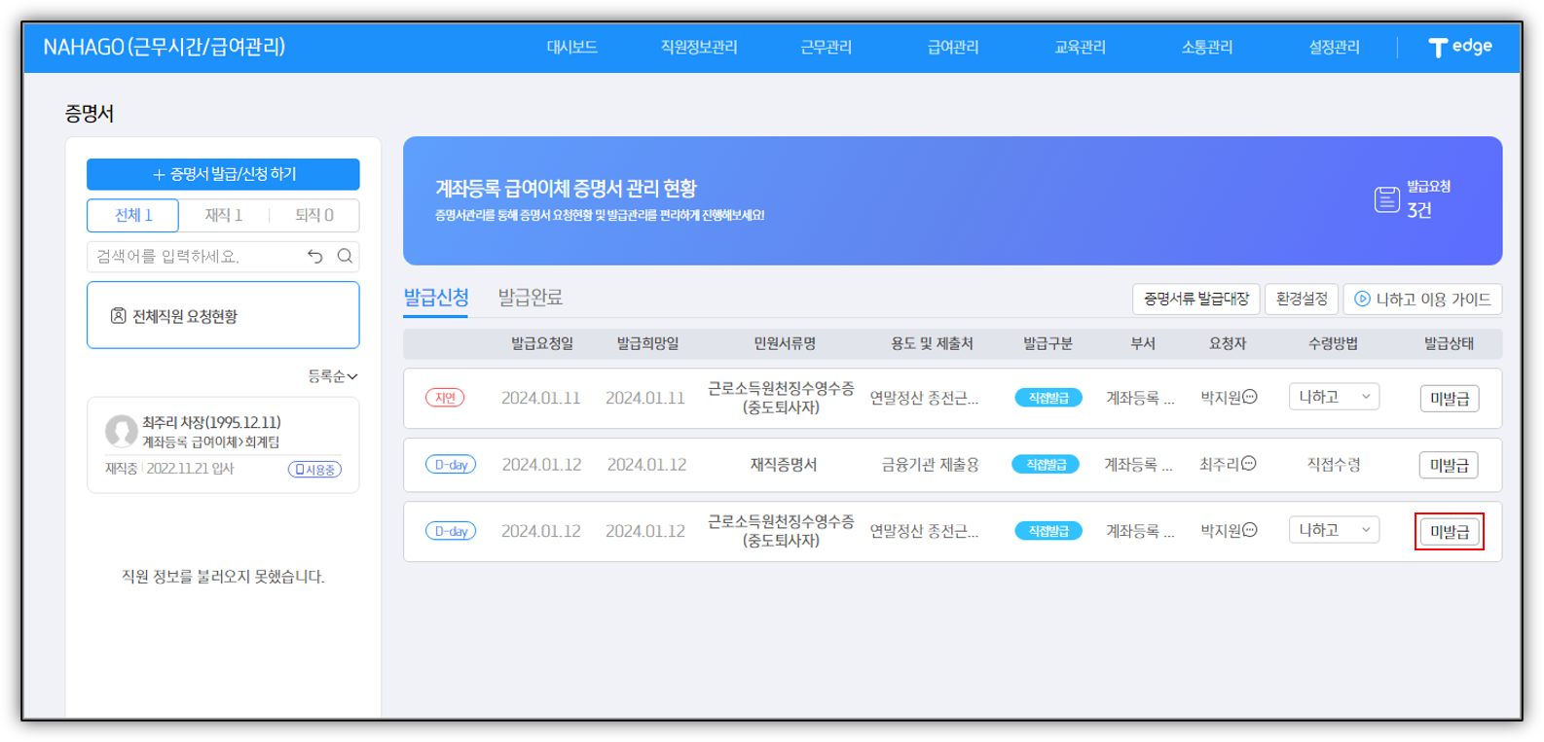Select the 재직 1 filter tab

[x=223, y=215]
